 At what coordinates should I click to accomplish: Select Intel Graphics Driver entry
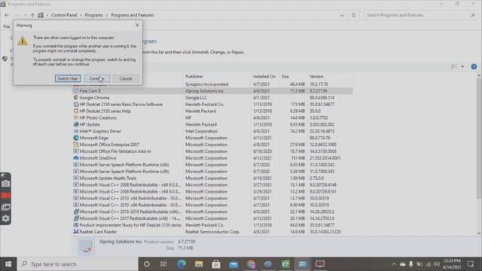tap(100, 131)
